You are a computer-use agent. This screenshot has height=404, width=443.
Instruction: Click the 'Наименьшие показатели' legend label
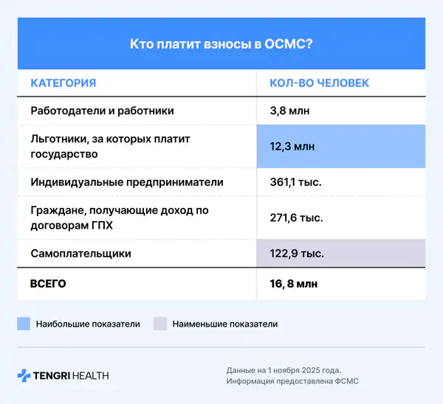tap(224, 324)
